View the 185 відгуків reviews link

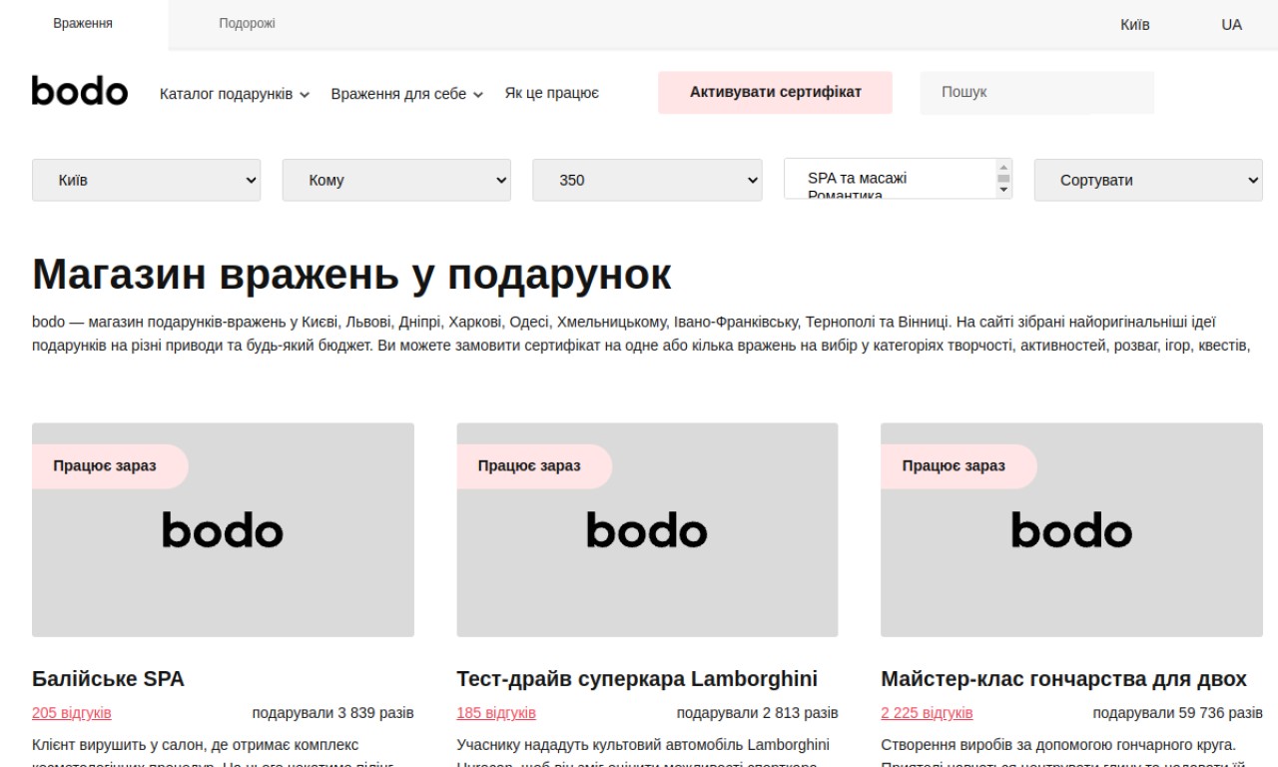tap(496, 713)
